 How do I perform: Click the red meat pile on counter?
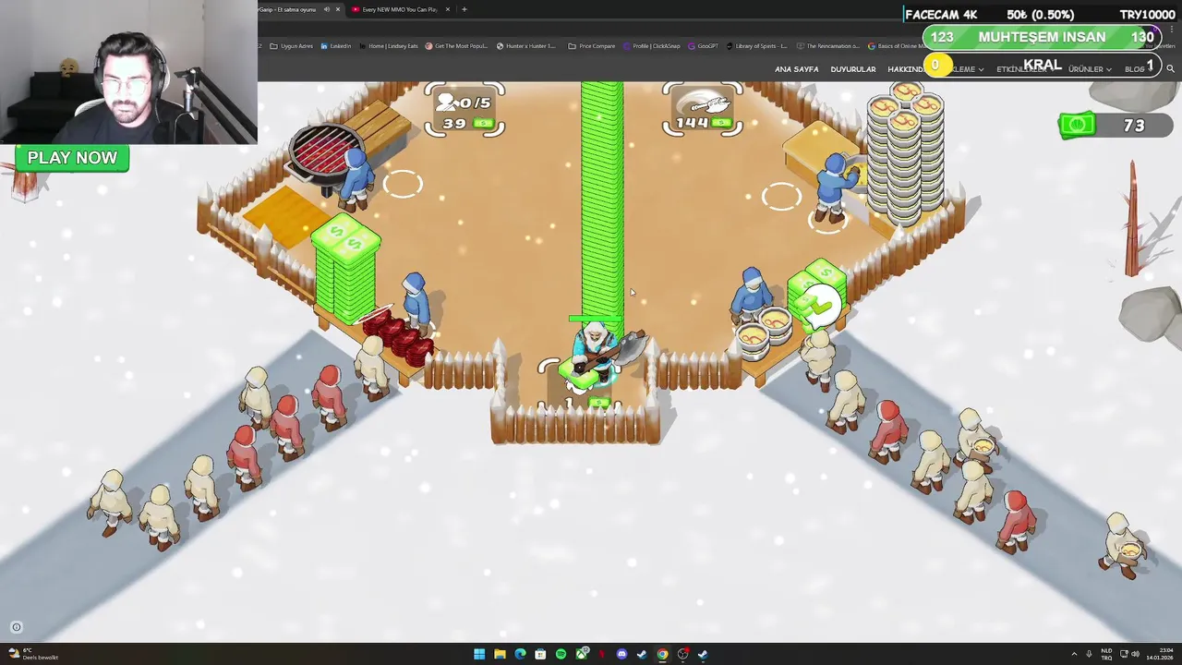click(x=399, y=336)
